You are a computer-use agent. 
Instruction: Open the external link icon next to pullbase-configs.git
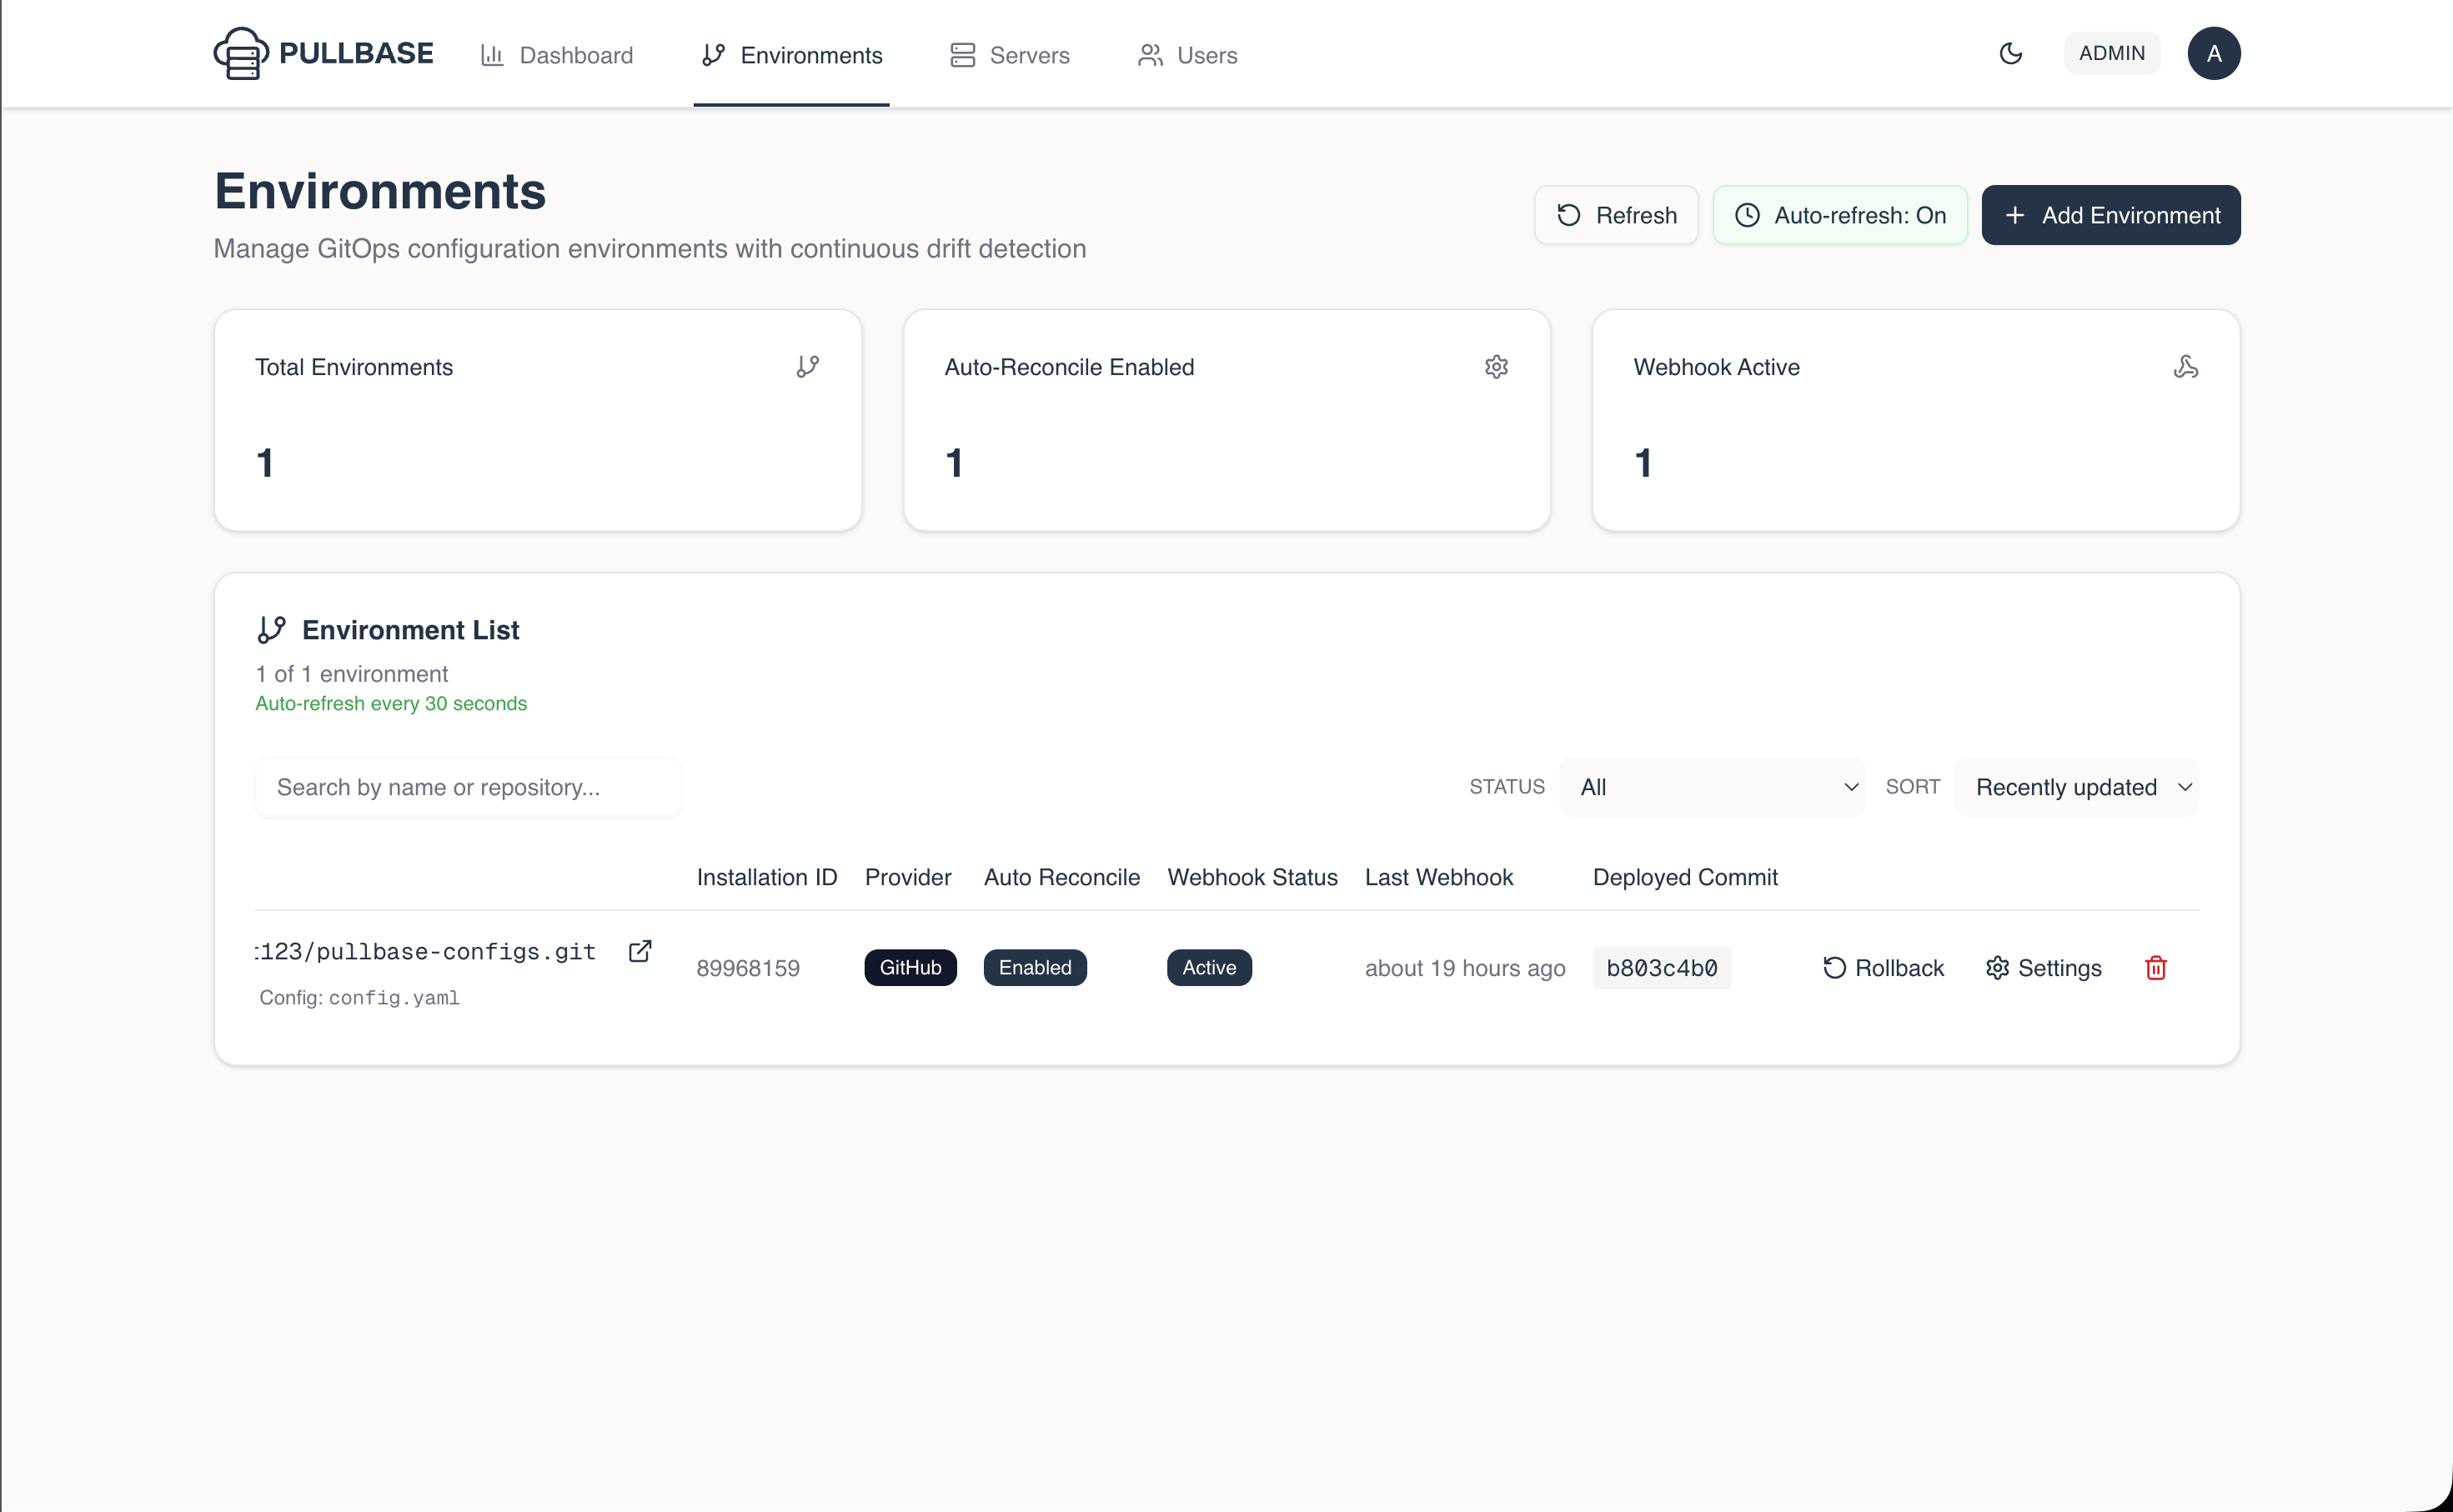(x=640, y=950)
